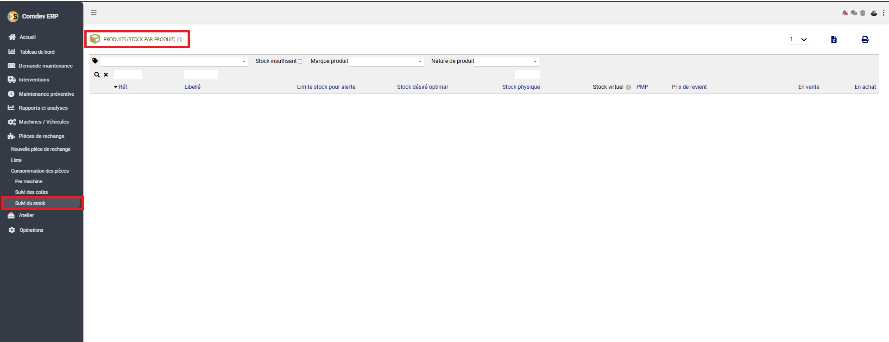
Task: Open the user profile avatar
Action: coord(874,13)
